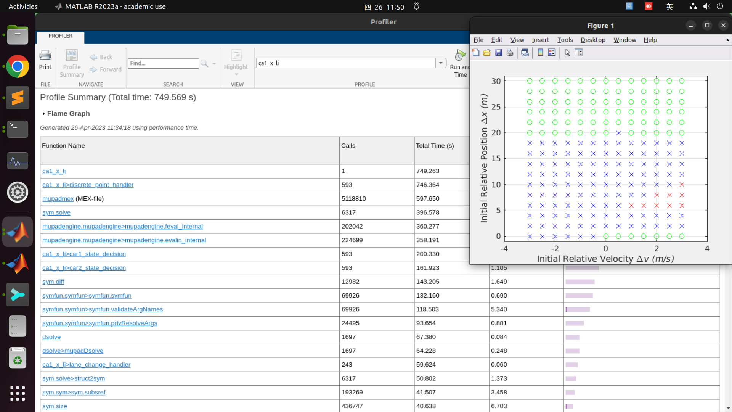This screenshot has height=412, width=732.
Task: Click the Run and Time button
Action: pyautogui.click(x=460, y=63)
